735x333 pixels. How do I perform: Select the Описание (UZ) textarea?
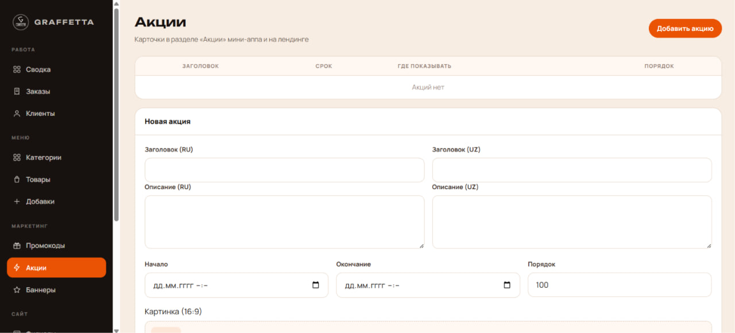[x=572, y=222]
